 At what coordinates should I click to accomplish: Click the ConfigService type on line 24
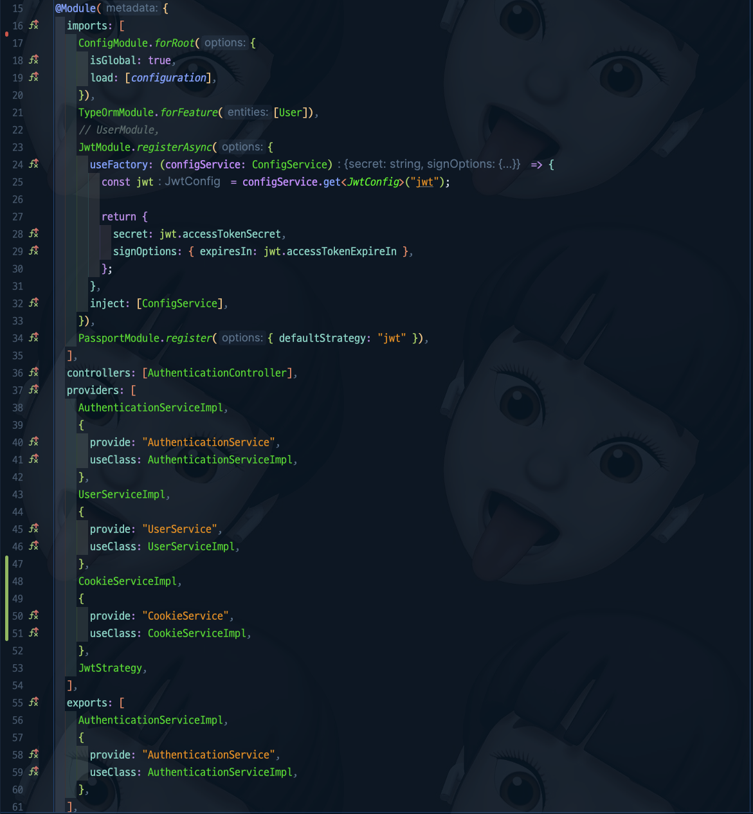click(289, 165)
